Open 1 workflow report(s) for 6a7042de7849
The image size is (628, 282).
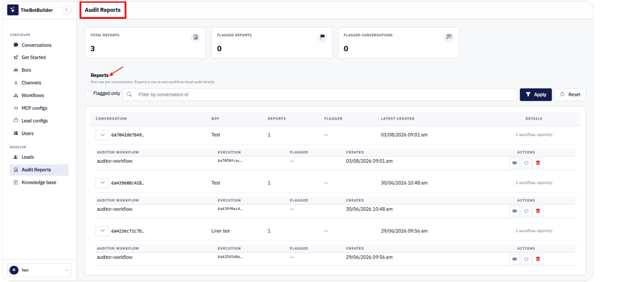pos(534,135)
